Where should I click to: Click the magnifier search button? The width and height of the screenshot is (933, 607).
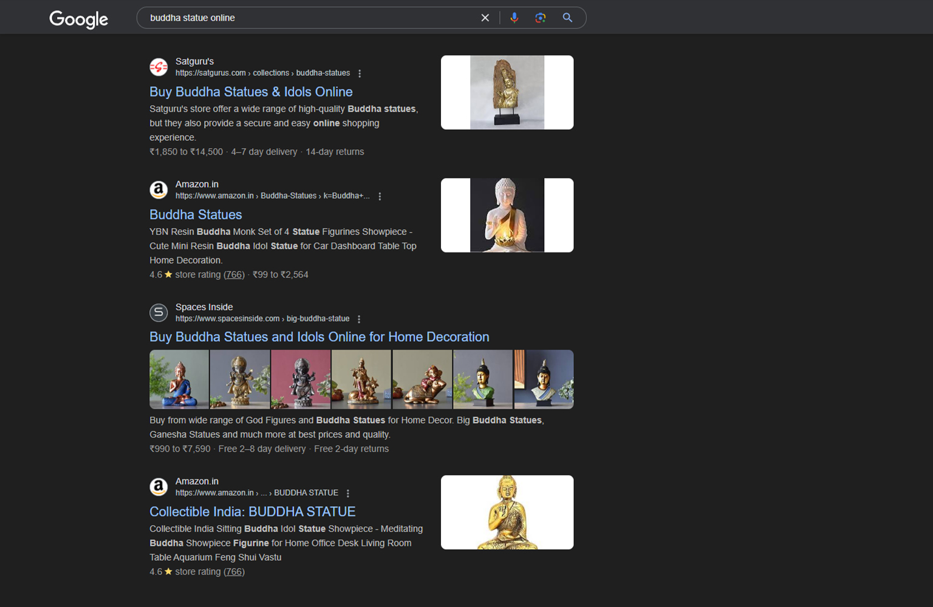coord(567,18)
